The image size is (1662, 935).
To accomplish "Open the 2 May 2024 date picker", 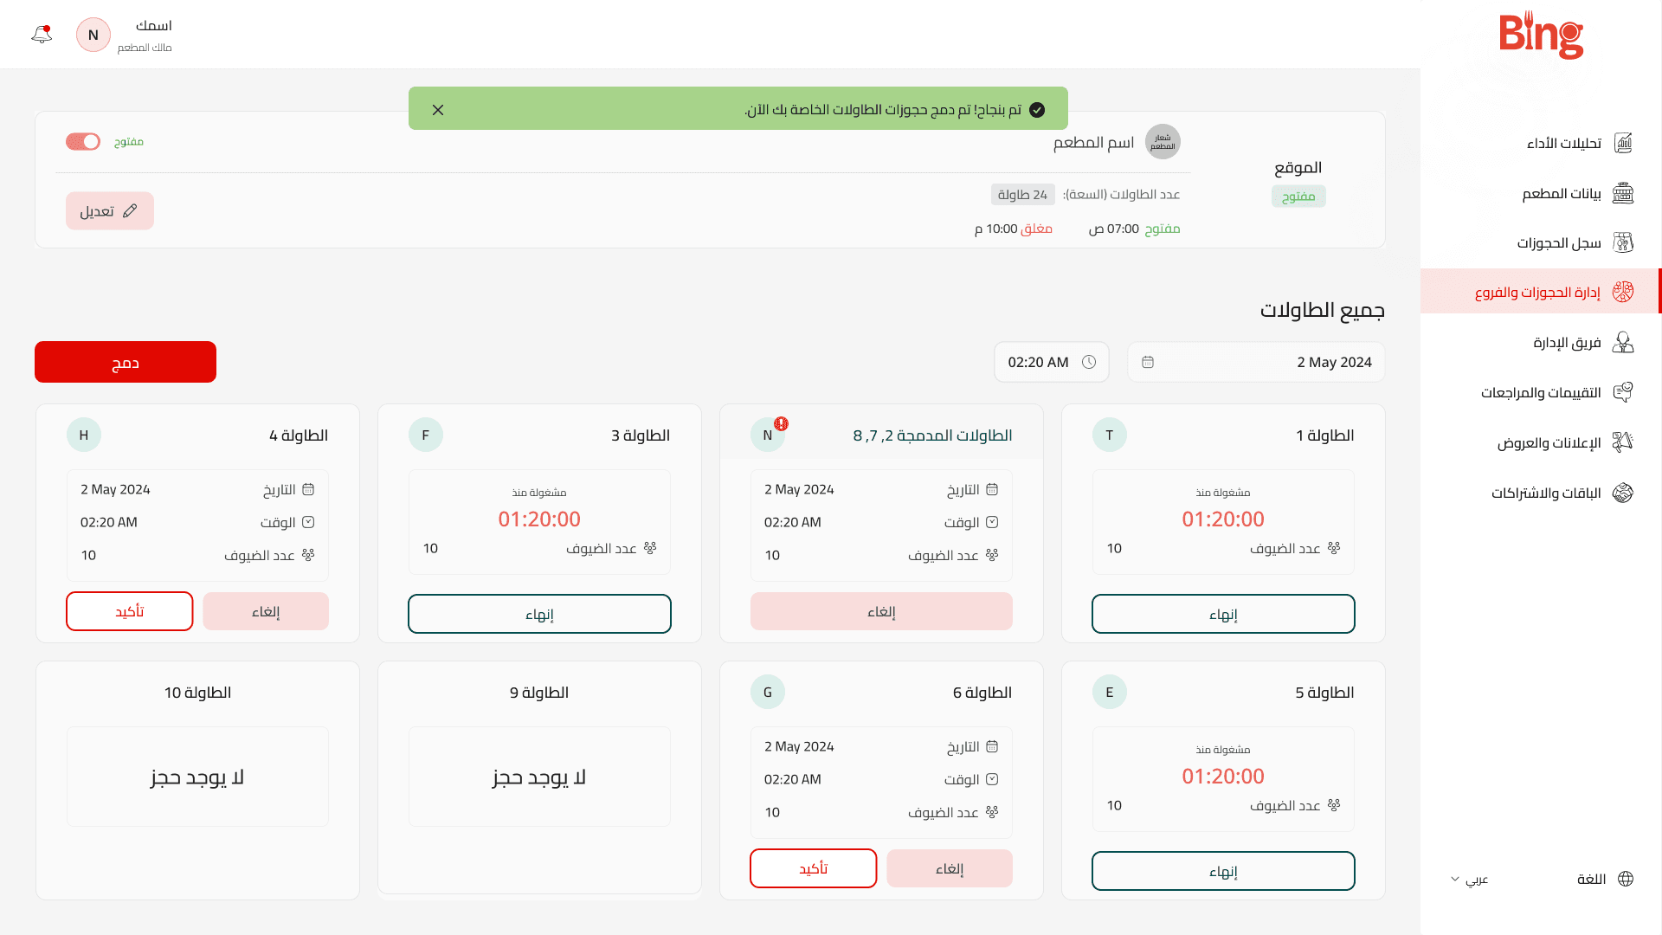I will tap(1255, 362).
